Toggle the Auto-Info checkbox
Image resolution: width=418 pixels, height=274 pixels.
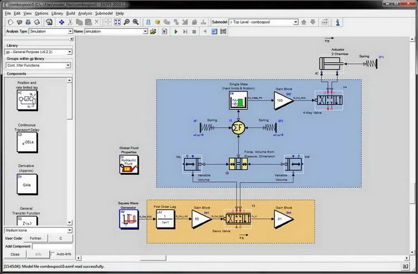coord(52,254)
